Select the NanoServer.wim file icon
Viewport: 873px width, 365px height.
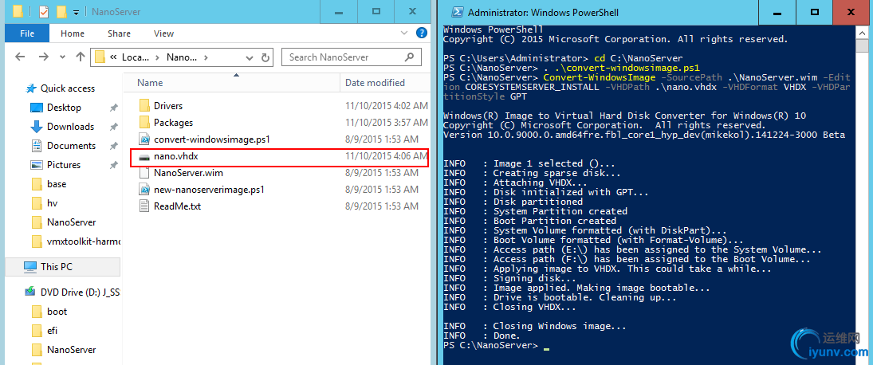tap(144, 172)
